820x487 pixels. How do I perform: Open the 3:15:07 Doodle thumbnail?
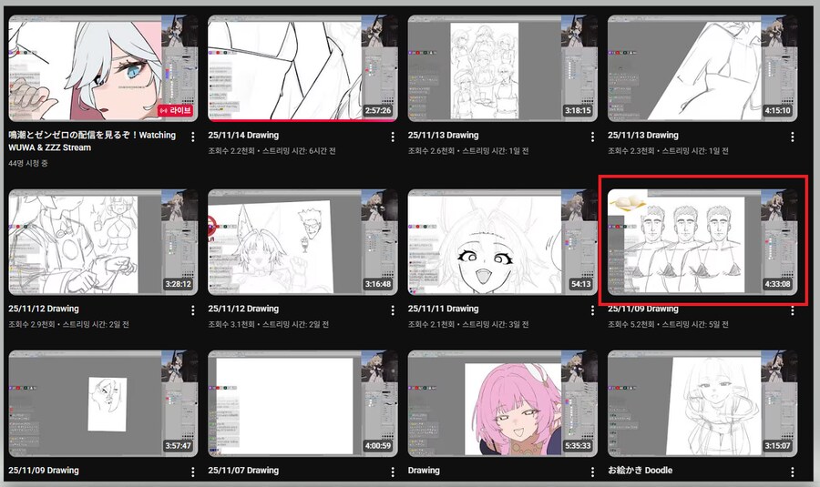(702, 403)
